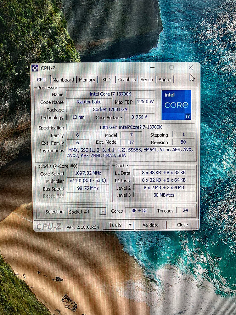
Task: Click the Intel Core i7 logo badge
Action: [x=176, y=105]
